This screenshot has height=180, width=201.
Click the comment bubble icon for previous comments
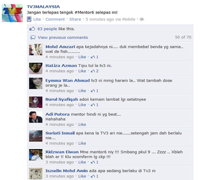tap(33, 38)
